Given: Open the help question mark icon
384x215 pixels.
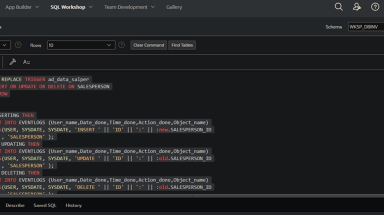Looking at the screenshot, I should pyautogui.click(x=375, y=7).
